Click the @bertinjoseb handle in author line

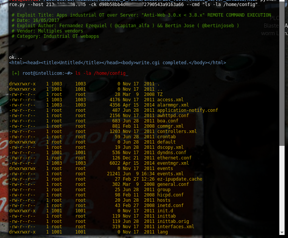[x=218, y=26]
